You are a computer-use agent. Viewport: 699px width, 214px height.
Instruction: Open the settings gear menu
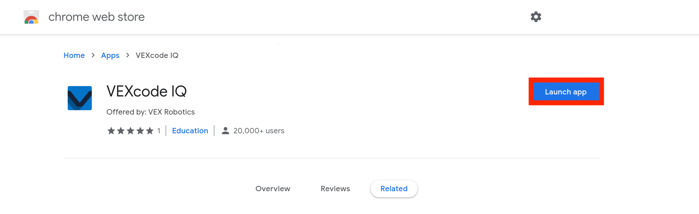click(x=536, y=16)
